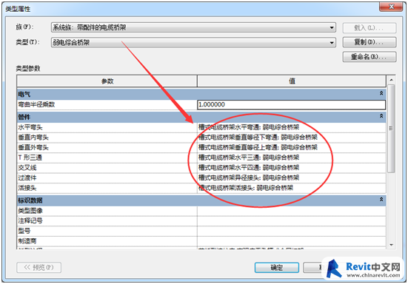Click the 交叉线 parameter name
Screen dimensions: 408x284
pos(27,168)
